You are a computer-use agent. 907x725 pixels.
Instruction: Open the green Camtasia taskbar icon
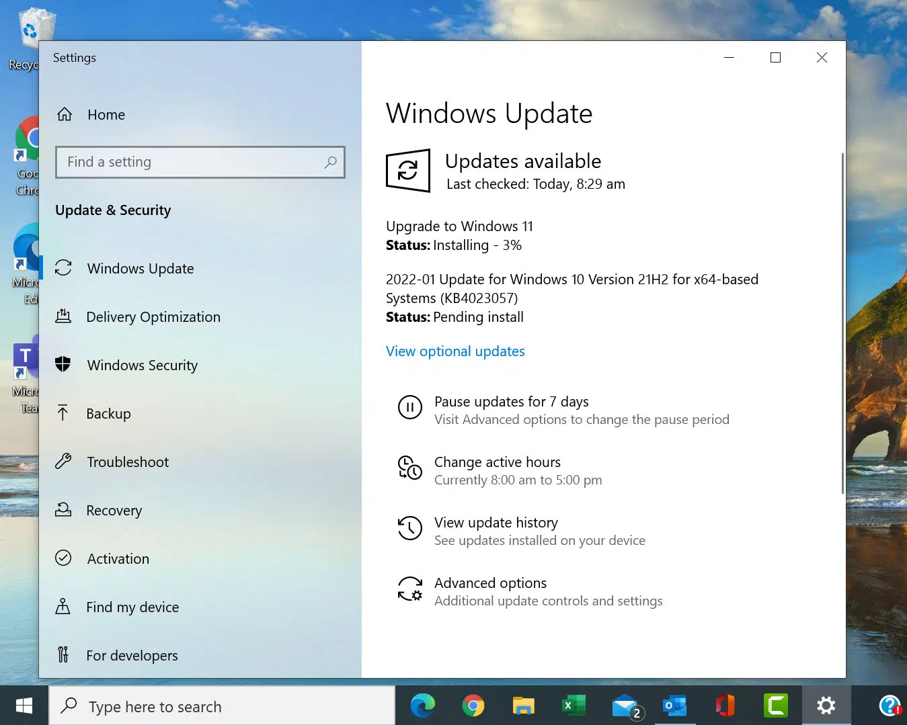776,706
